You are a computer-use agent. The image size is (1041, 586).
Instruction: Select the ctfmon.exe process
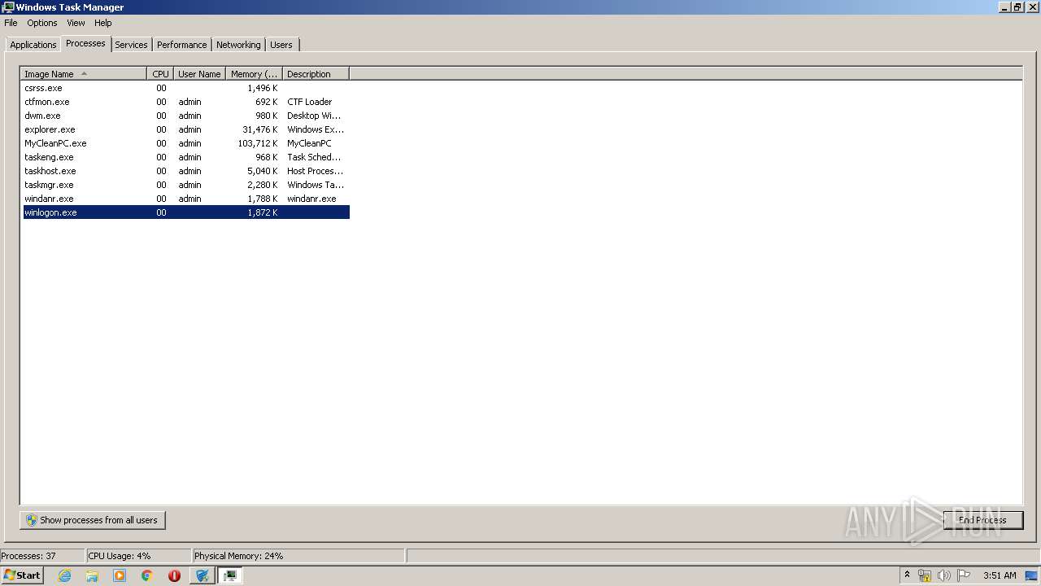(x=186, y=102)
